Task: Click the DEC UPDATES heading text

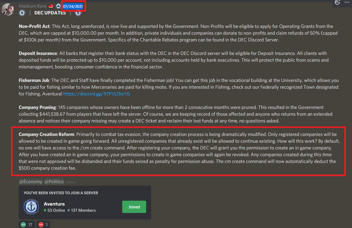Action: click(50, 13)
